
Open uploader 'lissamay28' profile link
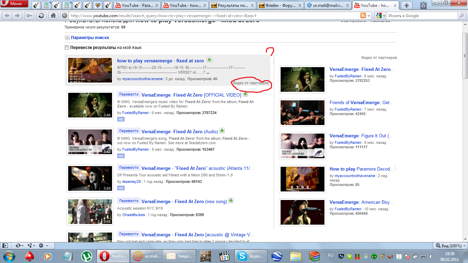click(x=132, y=182)
